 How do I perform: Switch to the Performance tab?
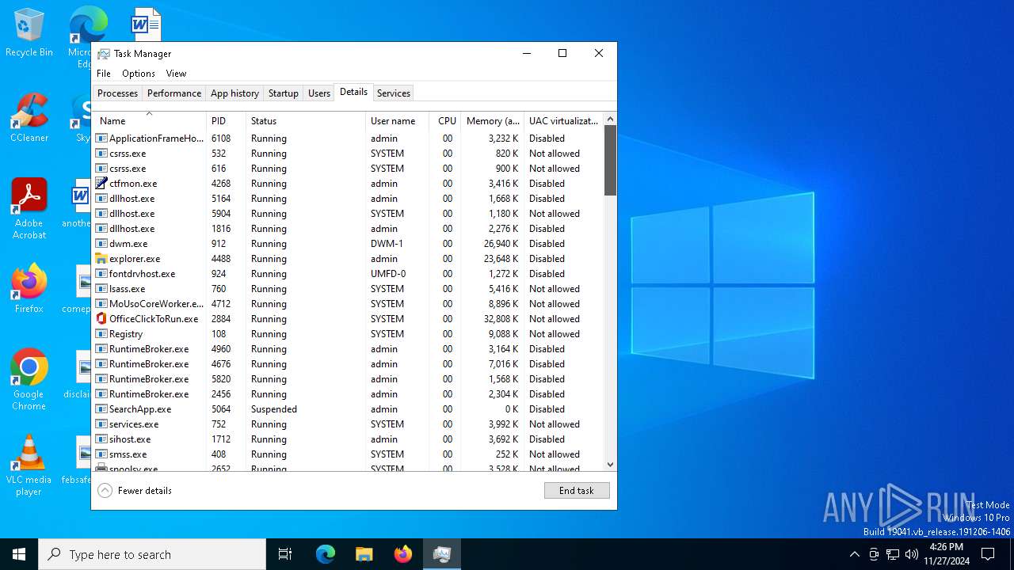173,93
